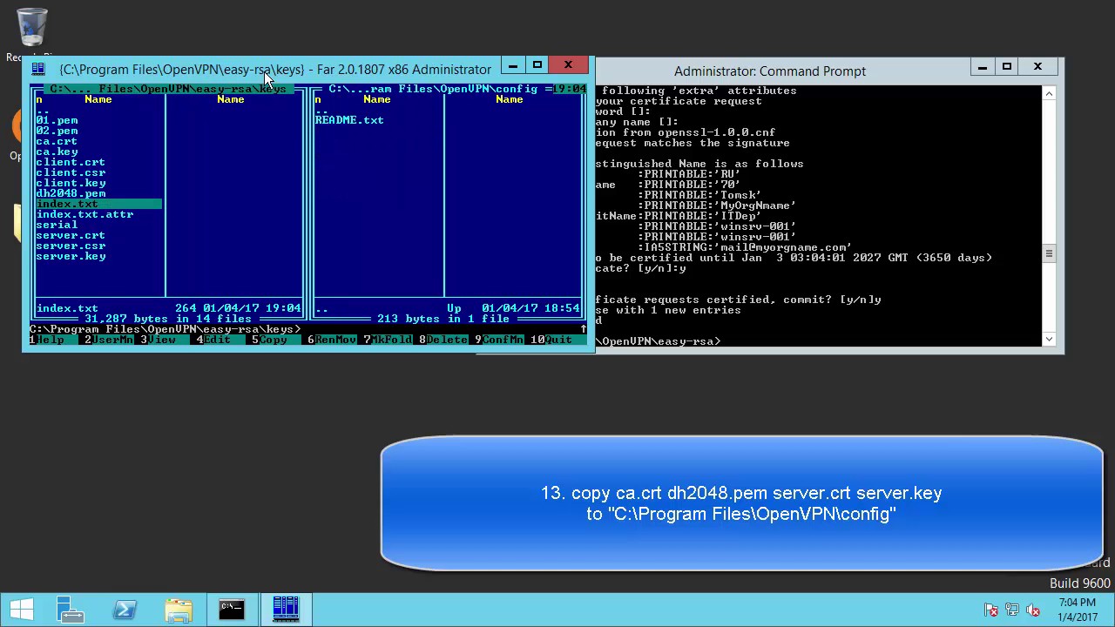Click Command Prompt scrollbar up arrow
This screenshot has width=1115, height=627.
(x=1050, y=93)
